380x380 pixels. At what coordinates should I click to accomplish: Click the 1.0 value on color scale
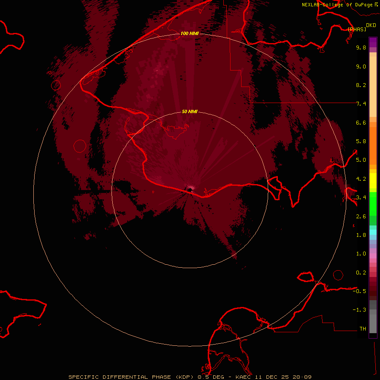(x=361, y=254)
